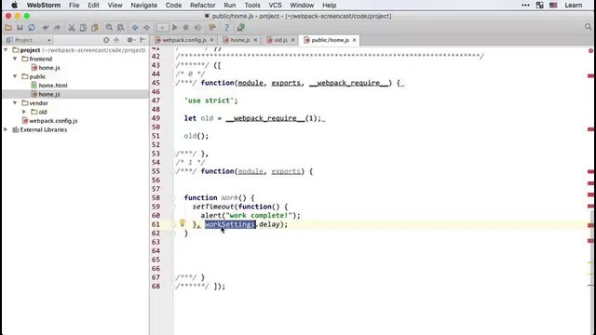Click the Run play icon
Screen dimensions: 596x335
(175, 28)
